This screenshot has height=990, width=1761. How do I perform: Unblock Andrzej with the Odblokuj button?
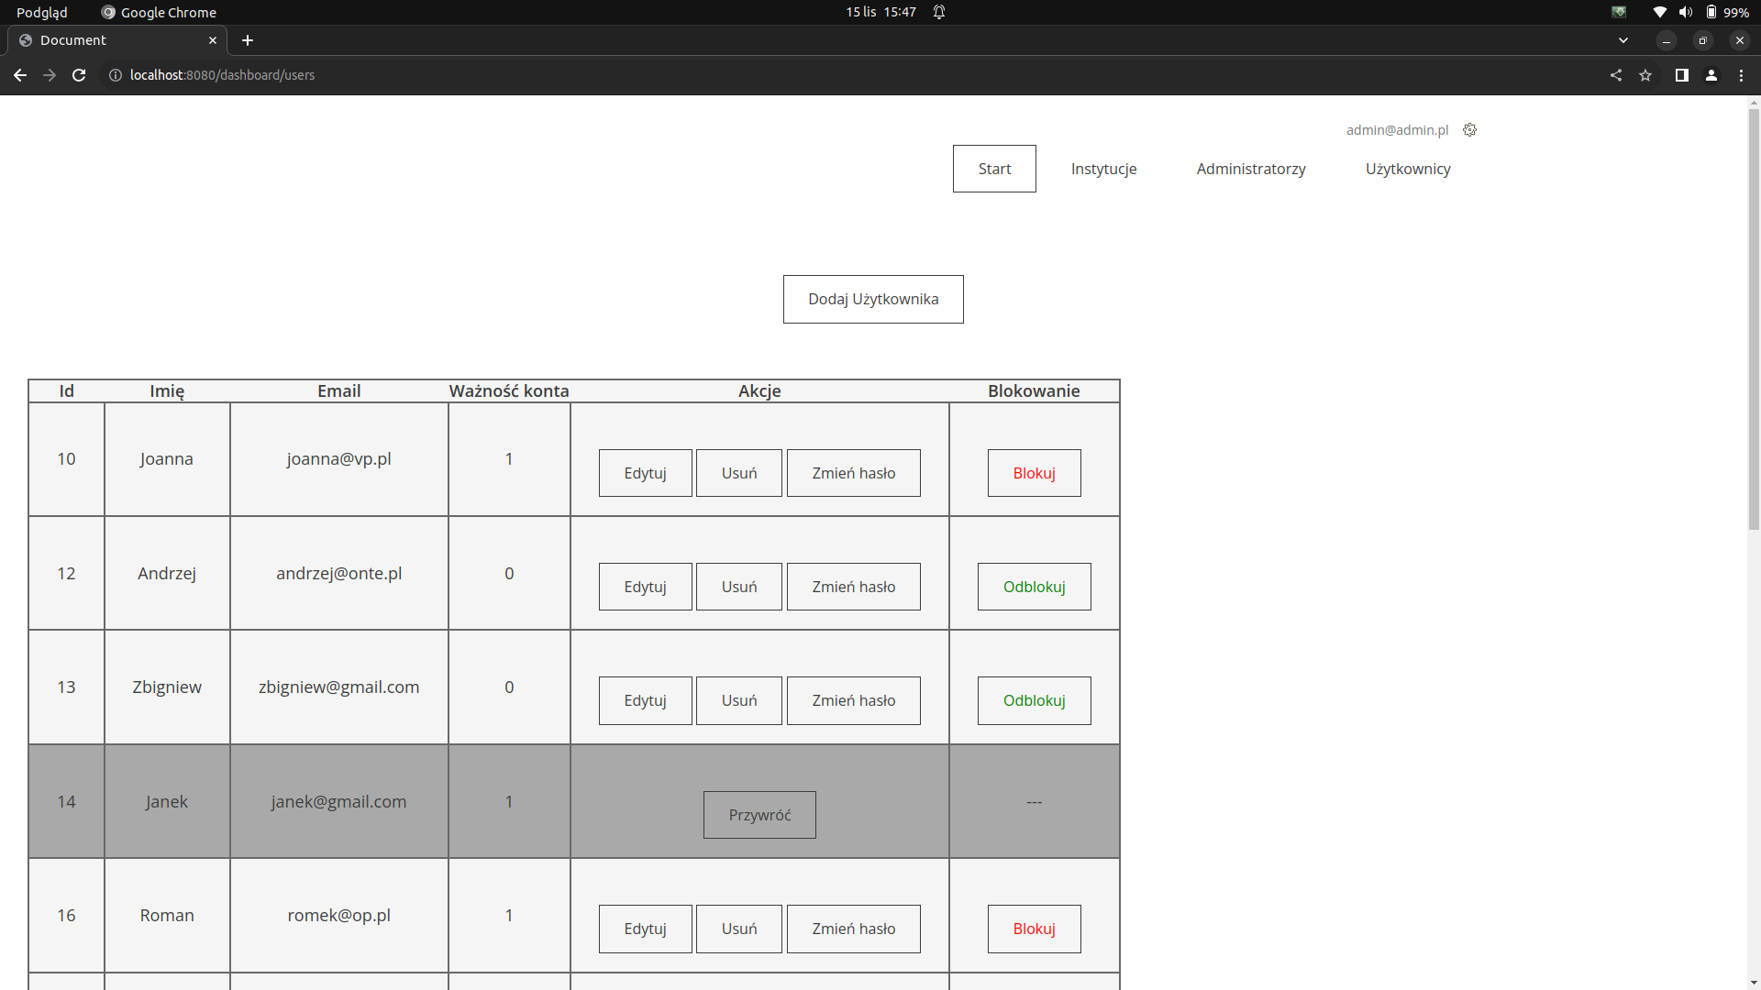tap(1034, 587)
